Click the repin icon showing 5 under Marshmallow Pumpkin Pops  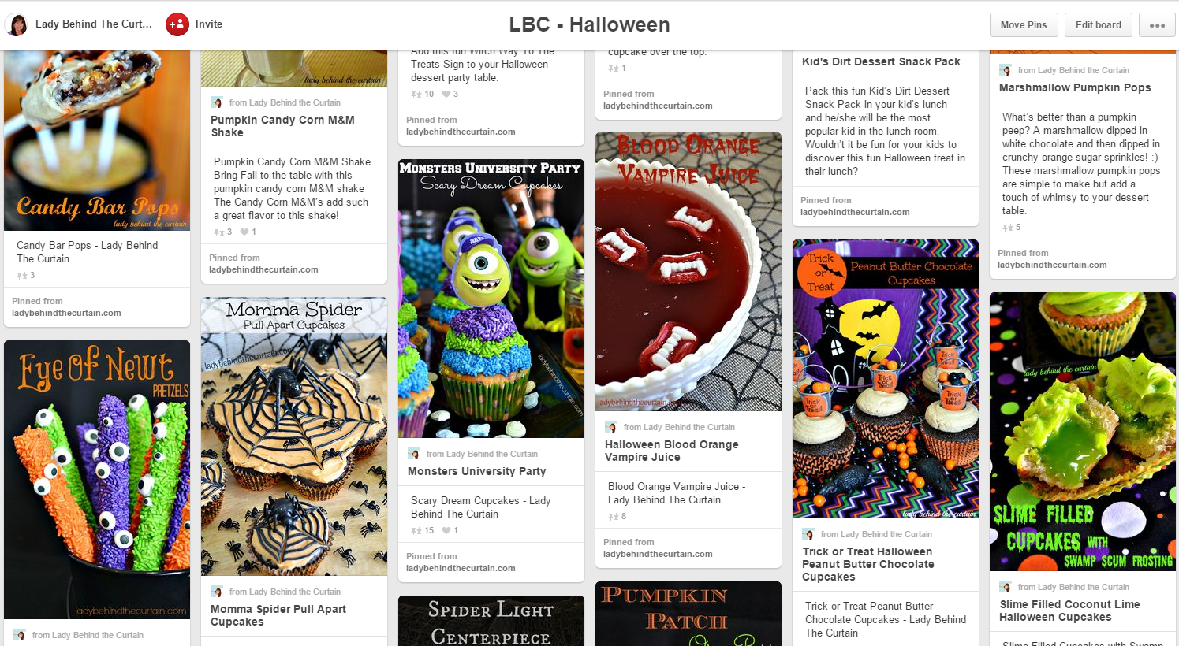point(1007,228)
